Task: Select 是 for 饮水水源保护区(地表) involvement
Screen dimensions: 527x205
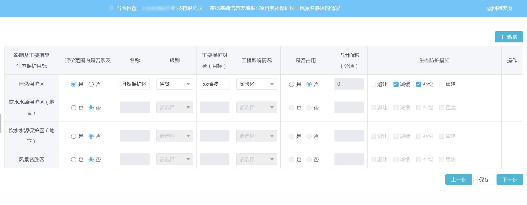Action: (74, 108)
